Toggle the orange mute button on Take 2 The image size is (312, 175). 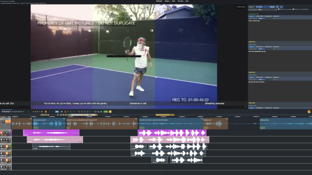point(7,146)
